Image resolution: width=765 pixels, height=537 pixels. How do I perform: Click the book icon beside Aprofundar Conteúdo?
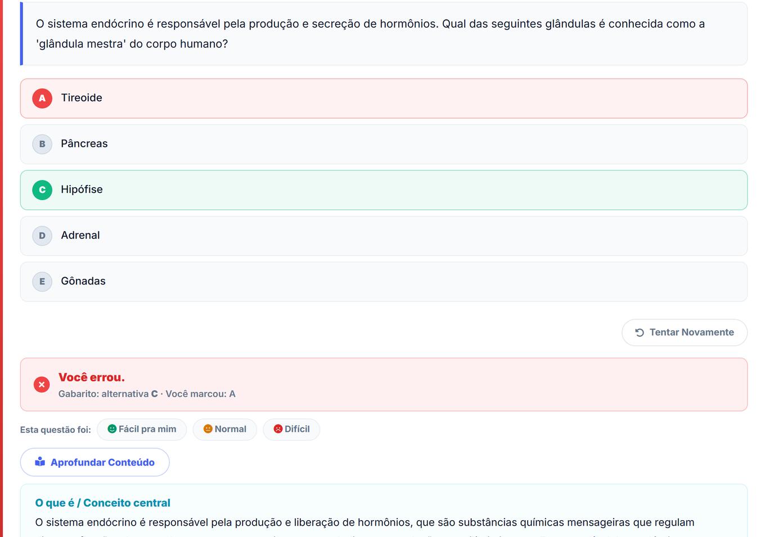coord(40,462)
